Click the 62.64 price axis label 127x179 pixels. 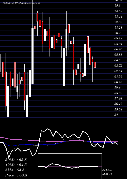[118, 71]
